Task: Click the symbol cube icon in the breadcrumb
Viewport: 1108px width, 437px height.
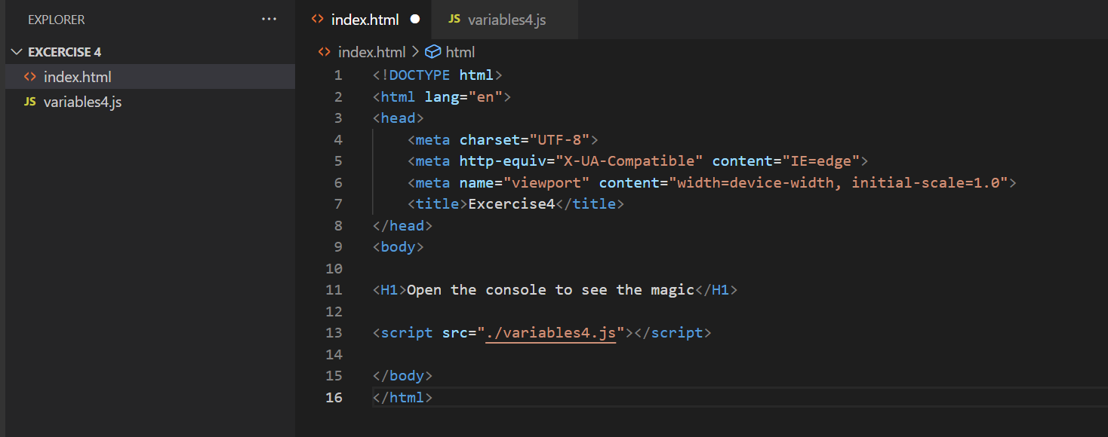Action: (432, 51)
